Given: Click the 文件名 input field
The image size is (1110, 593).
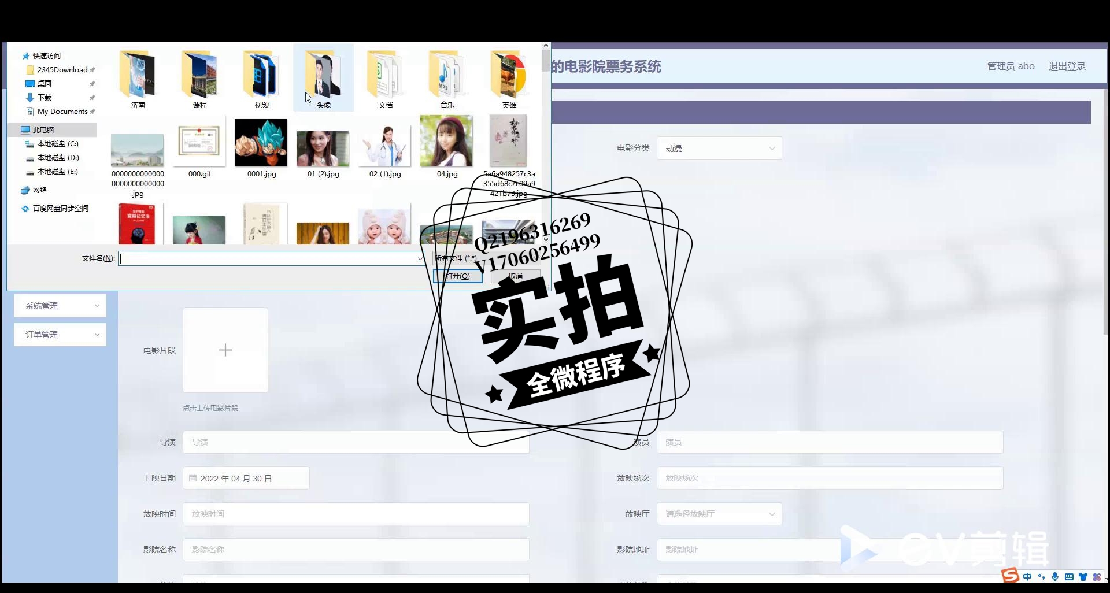Looking at the screenshot, I should click(x=268, y=258).
